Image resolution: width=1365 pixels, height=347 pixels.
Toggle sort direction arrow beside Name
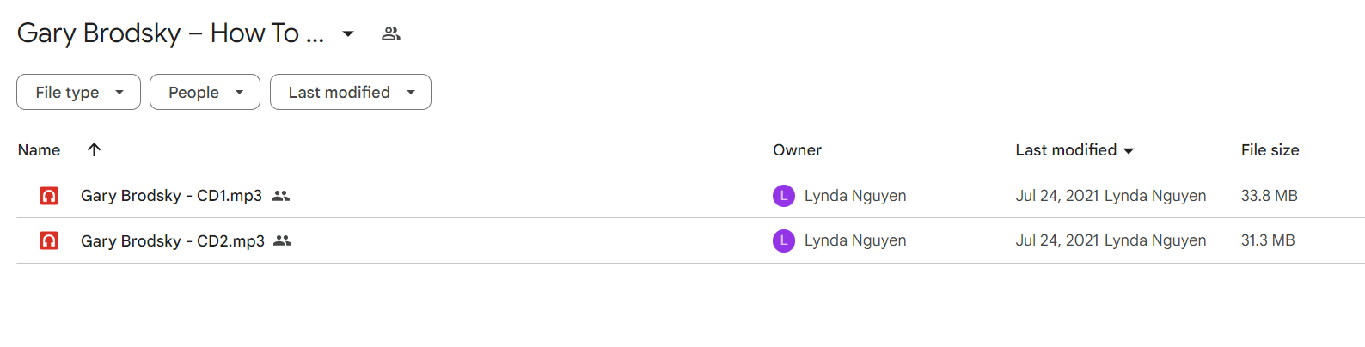pos(95,149)
